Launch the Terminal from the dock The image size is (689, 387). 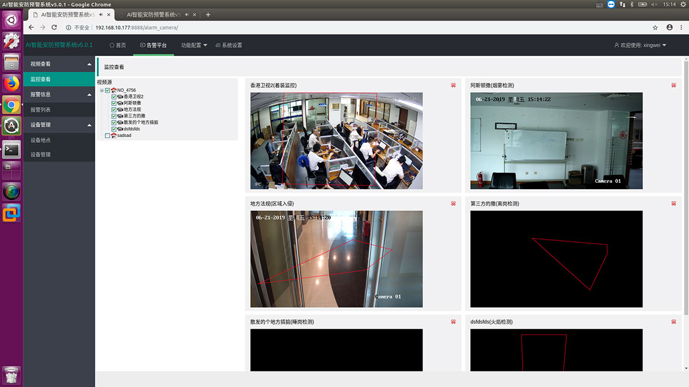pos(11,150)
